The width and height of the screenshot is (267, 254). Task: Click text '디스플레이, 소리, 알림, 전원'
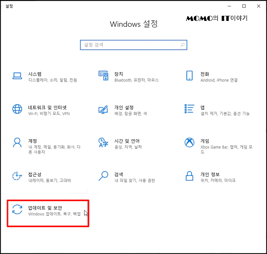(53, 80)
